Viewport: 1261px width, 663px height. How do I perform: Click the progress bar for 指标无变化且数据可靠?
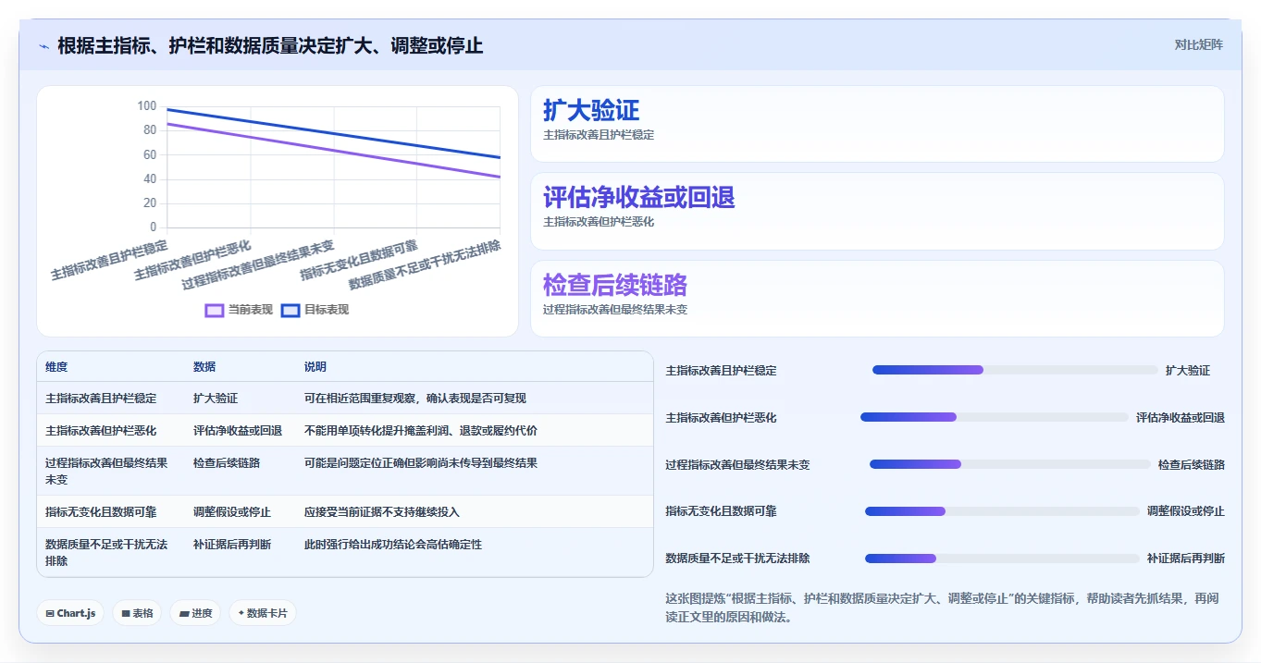point(1002,511)
